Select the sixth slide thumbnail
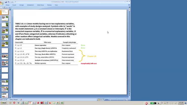This screenshot has height=105, width=187. 5,44
